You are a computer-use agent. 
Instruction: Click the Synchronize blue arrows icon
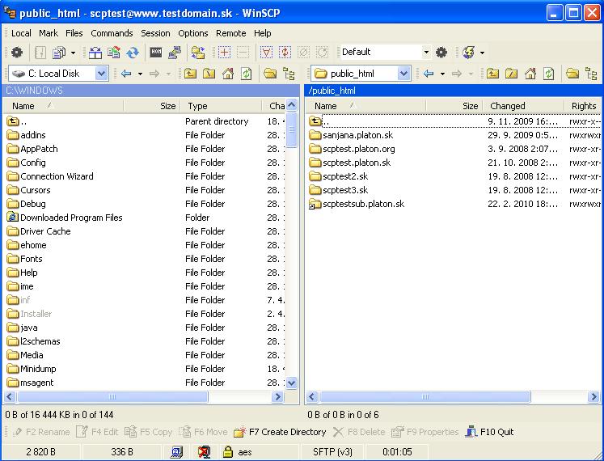133,52
